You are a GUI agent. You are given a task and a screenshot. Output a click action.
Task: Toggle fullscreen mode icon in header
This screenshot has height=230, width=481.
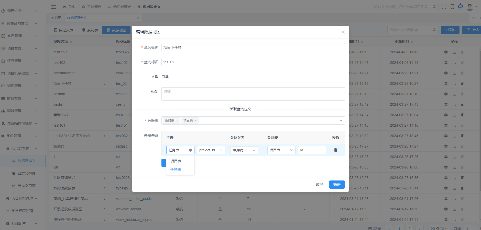pos(444,7)
